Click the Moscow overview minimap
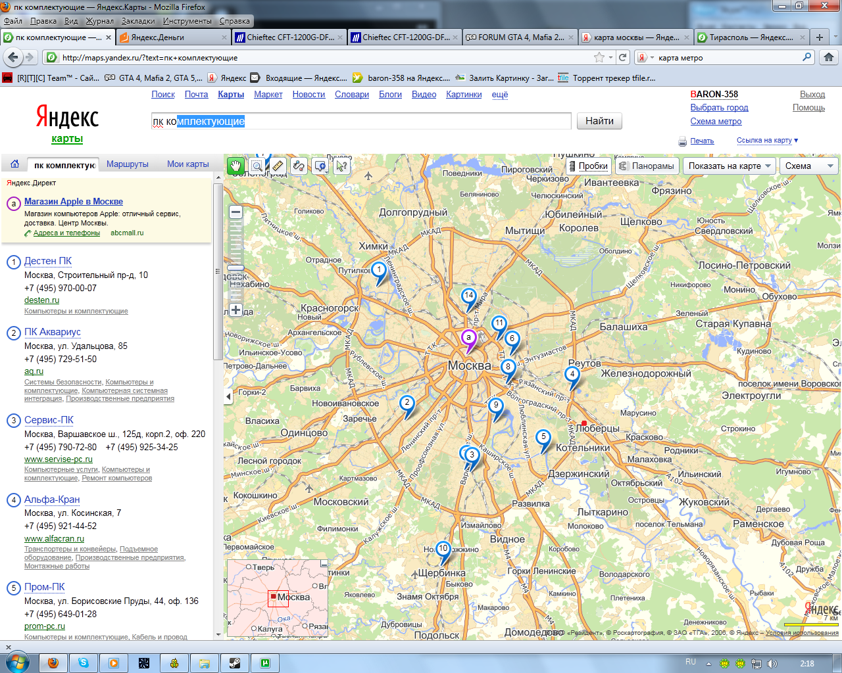Viewport: 842px width, 673px height. click(x=278, y=598)
